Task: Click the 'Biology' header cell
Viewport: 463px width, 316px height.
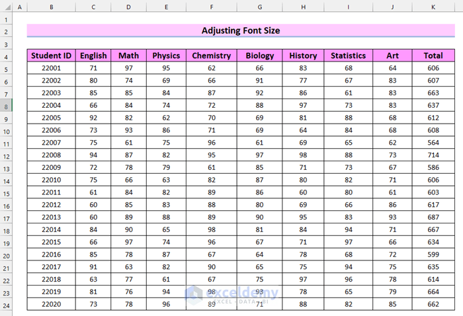Action: click(x=259, y=56)
